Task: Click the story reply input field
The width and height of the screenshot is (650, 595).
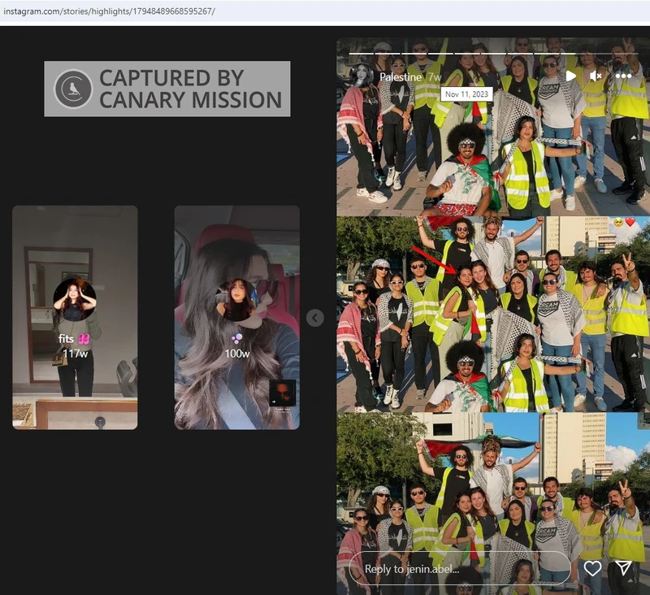Action: 459,568
